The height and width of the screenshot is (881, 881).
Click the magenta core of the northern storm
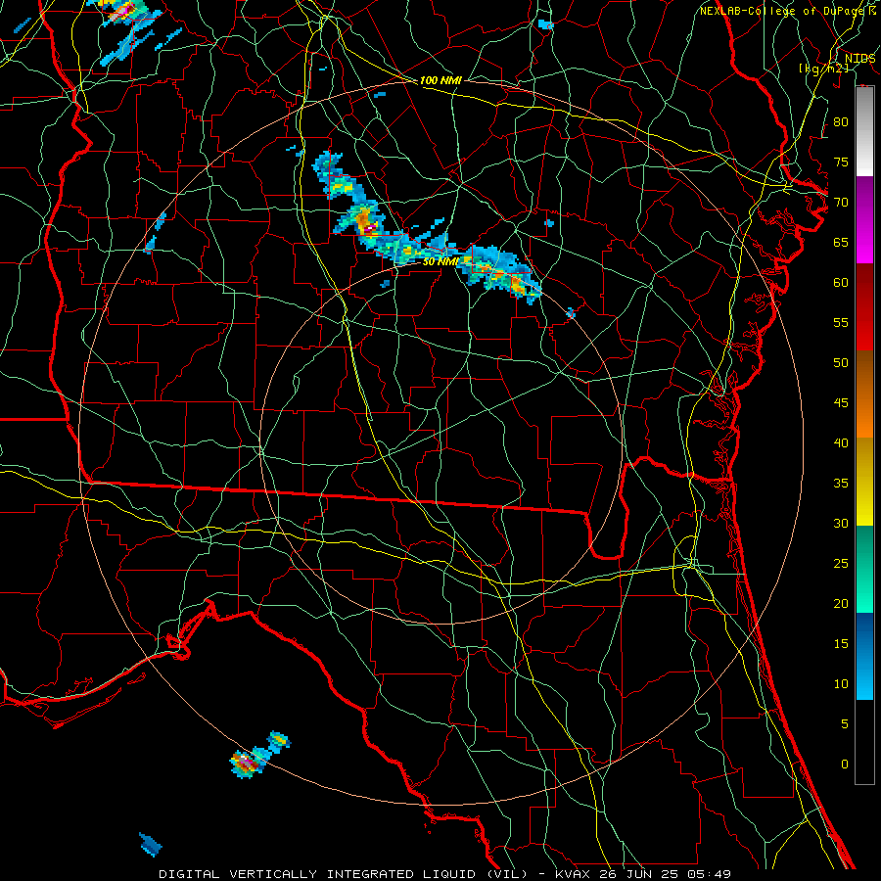368,229
